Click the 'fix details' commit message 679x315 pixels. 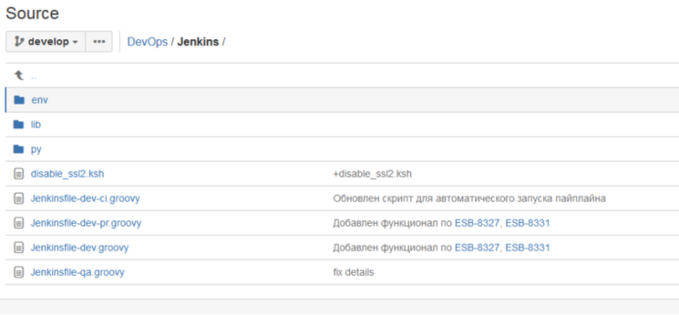353,272
